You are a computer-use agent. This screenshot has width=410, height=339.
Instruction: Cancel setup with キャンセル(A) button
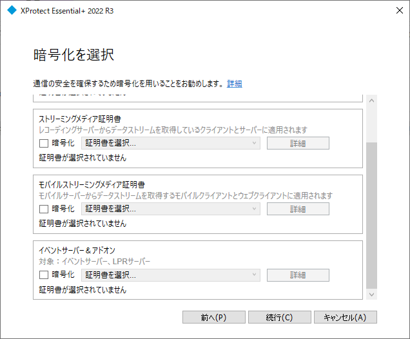tap(346, 317)
